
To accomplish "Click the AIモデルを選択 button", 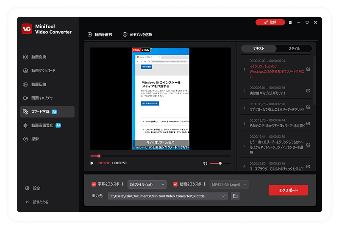I will pos(137,34).
